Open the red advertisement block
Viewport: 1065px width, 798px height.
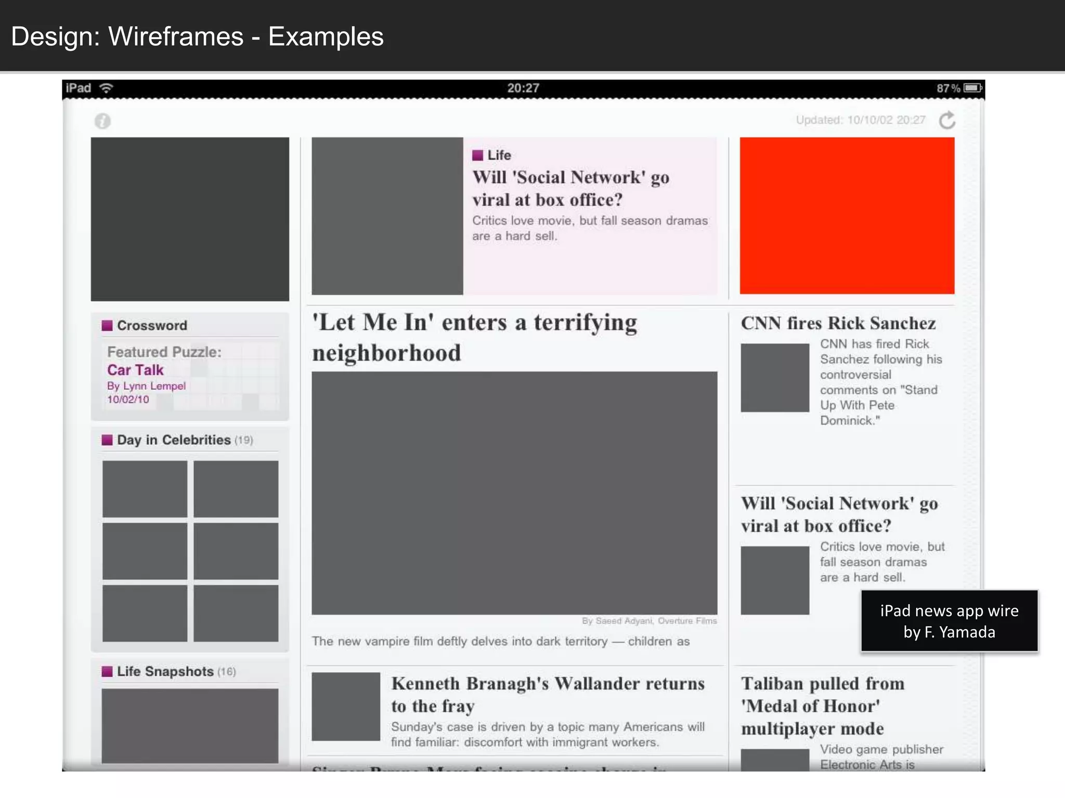(847, 216)
